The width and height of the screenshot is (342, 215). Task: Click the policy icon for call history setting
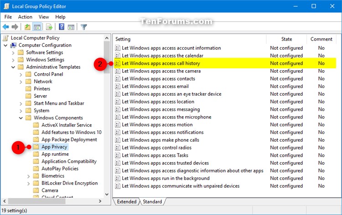pyautogui.click(x=118, y=63)
